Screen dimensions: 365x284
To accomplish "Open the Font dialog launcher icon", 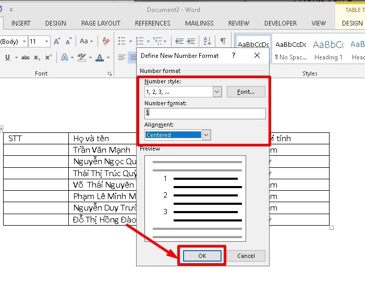I will click(110, 73).
